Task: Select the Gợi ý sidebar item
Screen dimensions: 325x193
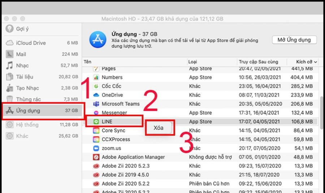Action: (x=42, y=29)
